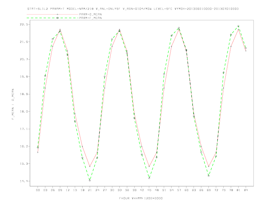This screenshot has height=207, width=268.
Task: Click x-axis forecast hour label 54
Action: click(x=172, y=190)
